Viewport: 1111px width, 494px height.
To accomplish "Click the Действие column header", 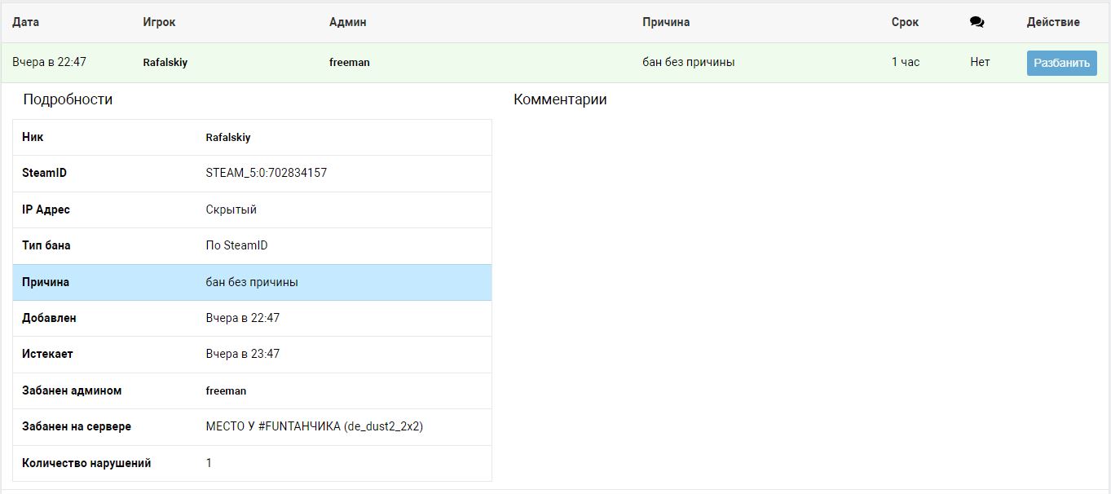I will [x=1052, y=22].
